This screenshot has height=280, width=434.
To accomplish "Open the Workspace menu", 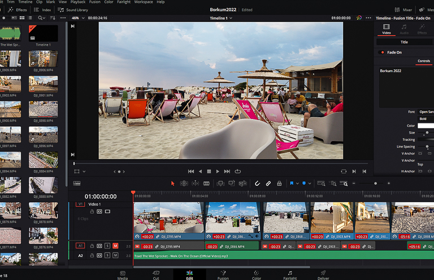I will 144,2.
